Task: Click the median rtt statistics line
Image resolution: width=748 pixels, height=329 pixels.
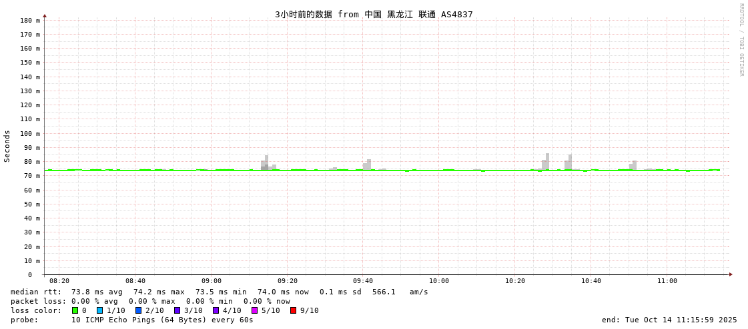Action: point(219,292)
